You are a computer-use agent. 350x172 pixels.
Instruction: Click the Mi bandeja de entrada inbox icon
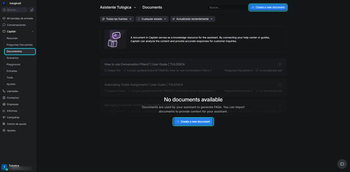(x=4, y=18)
